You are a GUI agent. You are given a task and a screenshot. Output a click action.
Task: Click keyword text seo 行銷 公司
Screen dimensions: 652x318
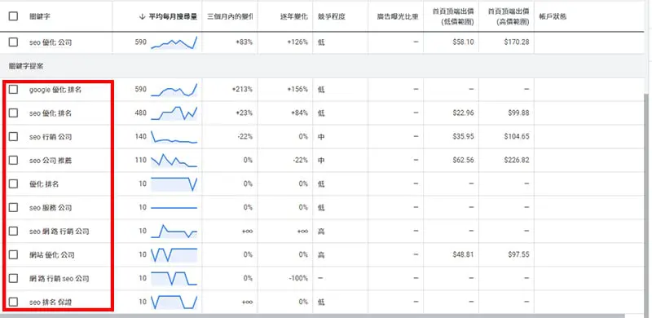(x=51, y=137)
